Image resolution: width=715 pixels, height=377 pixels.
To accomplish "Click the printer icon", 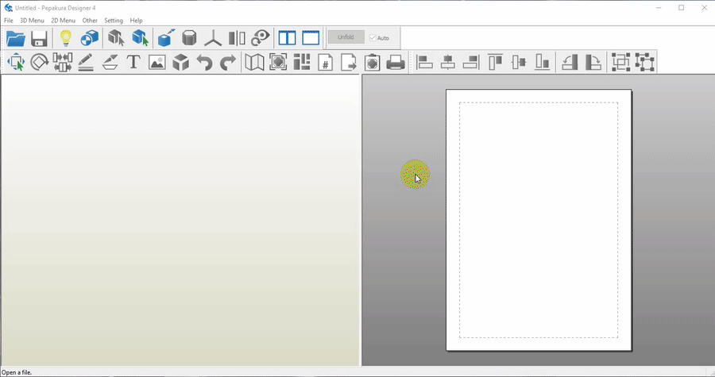I will click(396, 62).
